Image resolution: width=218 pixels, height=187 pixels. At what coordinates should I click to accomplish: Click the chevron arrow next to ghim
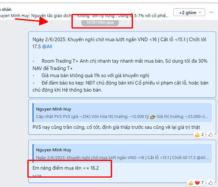point(200,12)
